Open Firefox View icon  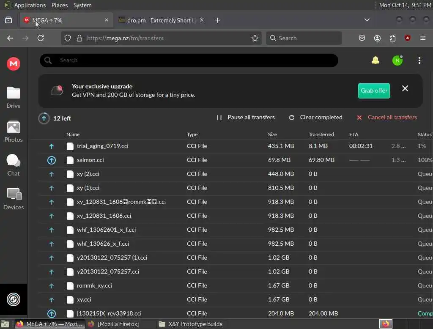pyautogui.click(x=8, y=20)
